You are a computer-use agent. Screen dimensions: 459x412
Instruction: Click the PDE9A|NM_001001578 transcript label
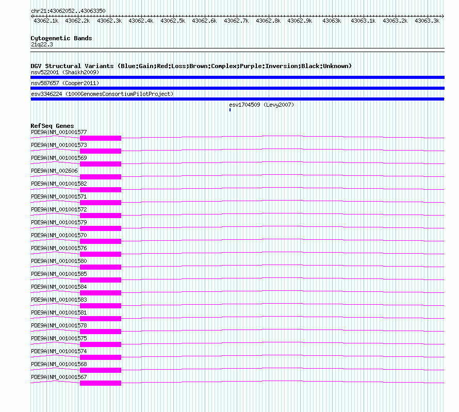point(59,325)
